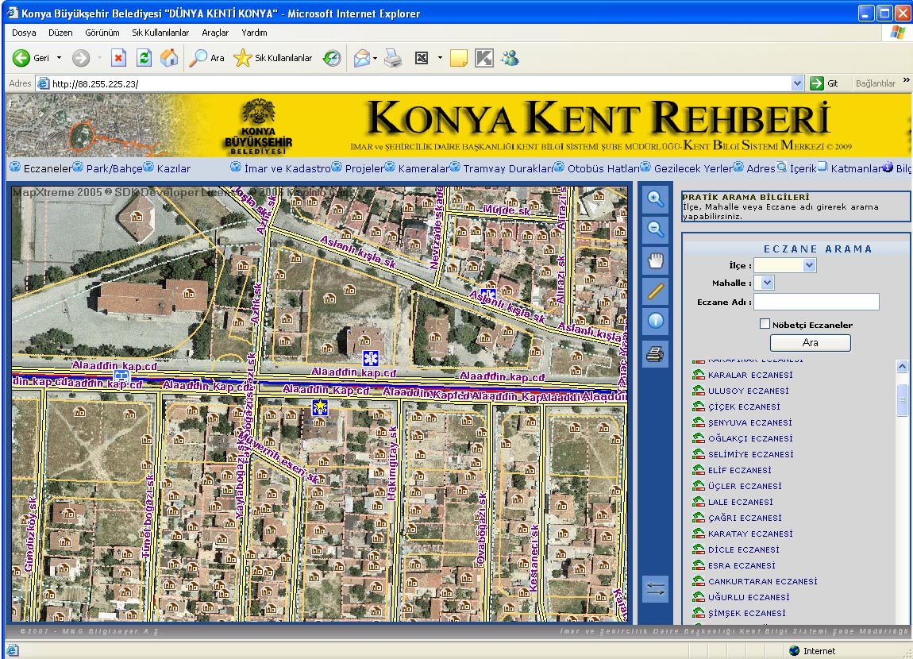Click the Eczane Adı text field

[x=816, y=302]
